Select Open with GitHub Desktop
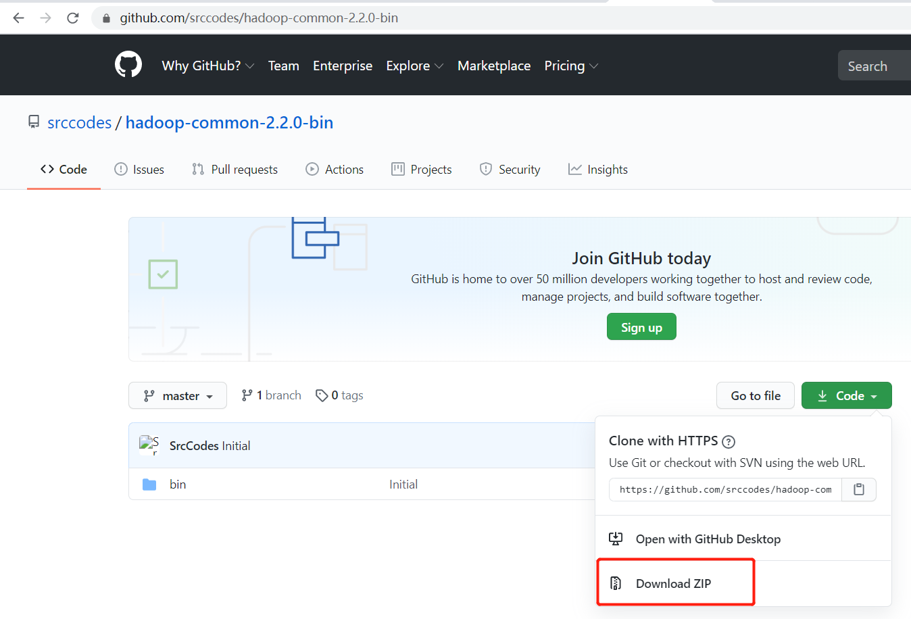911x619 pixels. [707, 539]
